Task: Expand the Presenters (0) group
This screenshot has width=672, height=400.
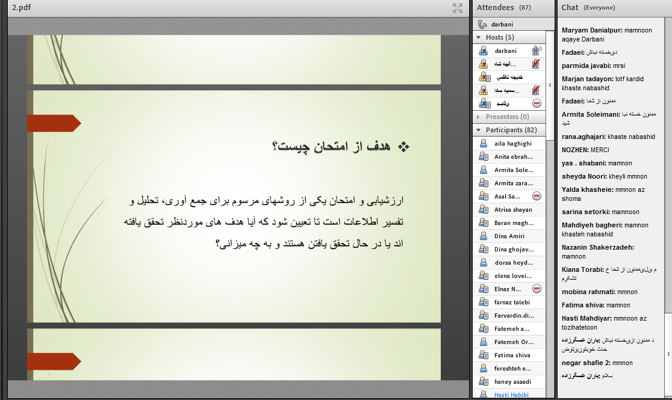Action: 479,117
